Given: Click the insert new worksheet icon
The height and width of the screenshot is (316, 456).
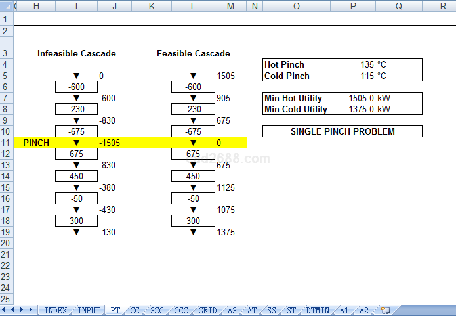Looking at the screenshot, I should (386, 310).
